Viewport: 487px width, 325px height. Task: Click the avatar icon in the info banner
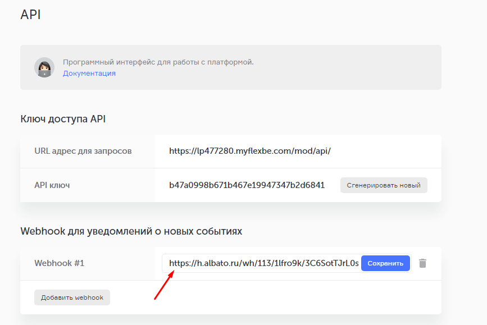[x=44, y=67]
